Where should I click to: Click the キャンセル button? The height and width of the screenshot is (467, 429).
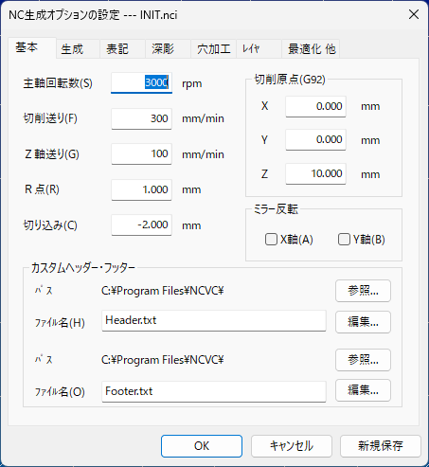(292, 446)
